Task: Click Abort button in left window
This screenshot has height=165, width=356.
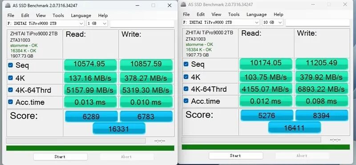Action: [x=127, y=157]
